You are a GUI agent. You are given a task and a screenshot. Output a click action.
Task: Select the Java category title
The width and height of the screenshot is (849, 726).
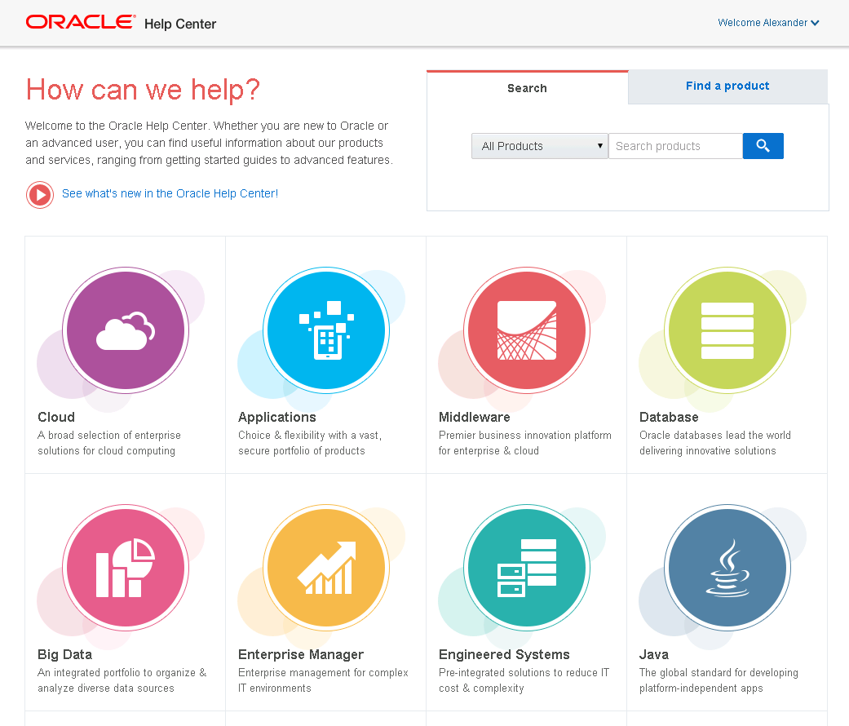click(x=652, y=654)
